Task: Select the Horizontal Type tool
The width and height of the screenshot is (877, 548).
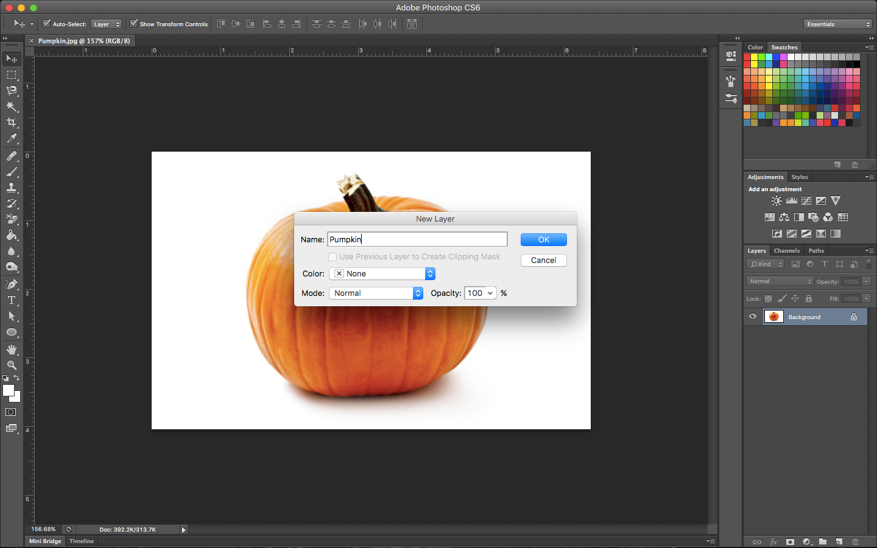Action: click(12, 300)
